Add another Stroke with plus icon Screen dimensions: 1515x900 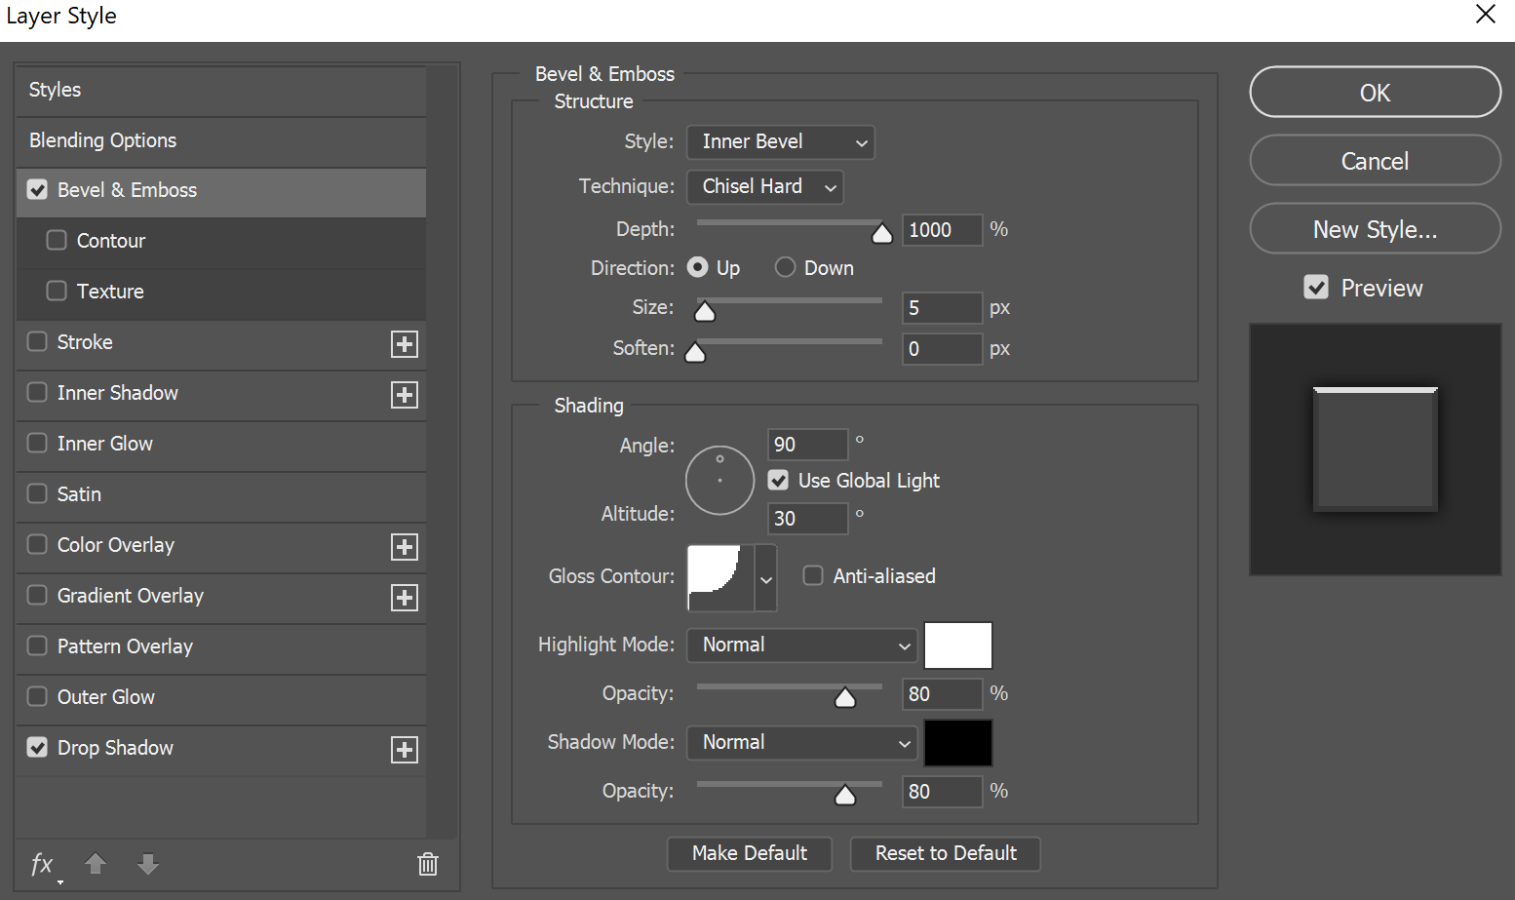click(x=405, y=344)
